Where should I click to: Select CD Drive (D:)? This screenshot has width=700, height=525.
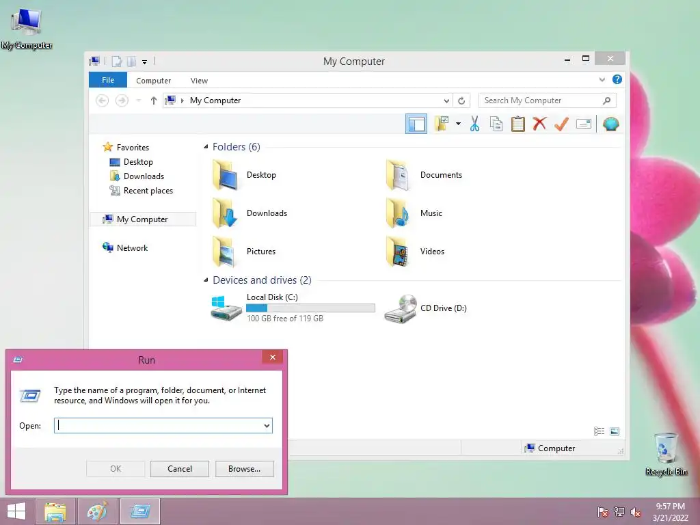tap(425, 308)
